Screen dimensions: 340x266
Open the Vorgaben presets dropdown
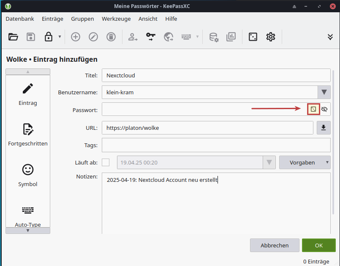tap(305, 162)
